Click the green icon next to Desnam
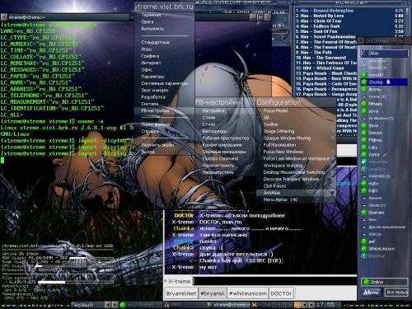Image resolution: width=412 pixels, height=309 pixels. click(364, 213)
